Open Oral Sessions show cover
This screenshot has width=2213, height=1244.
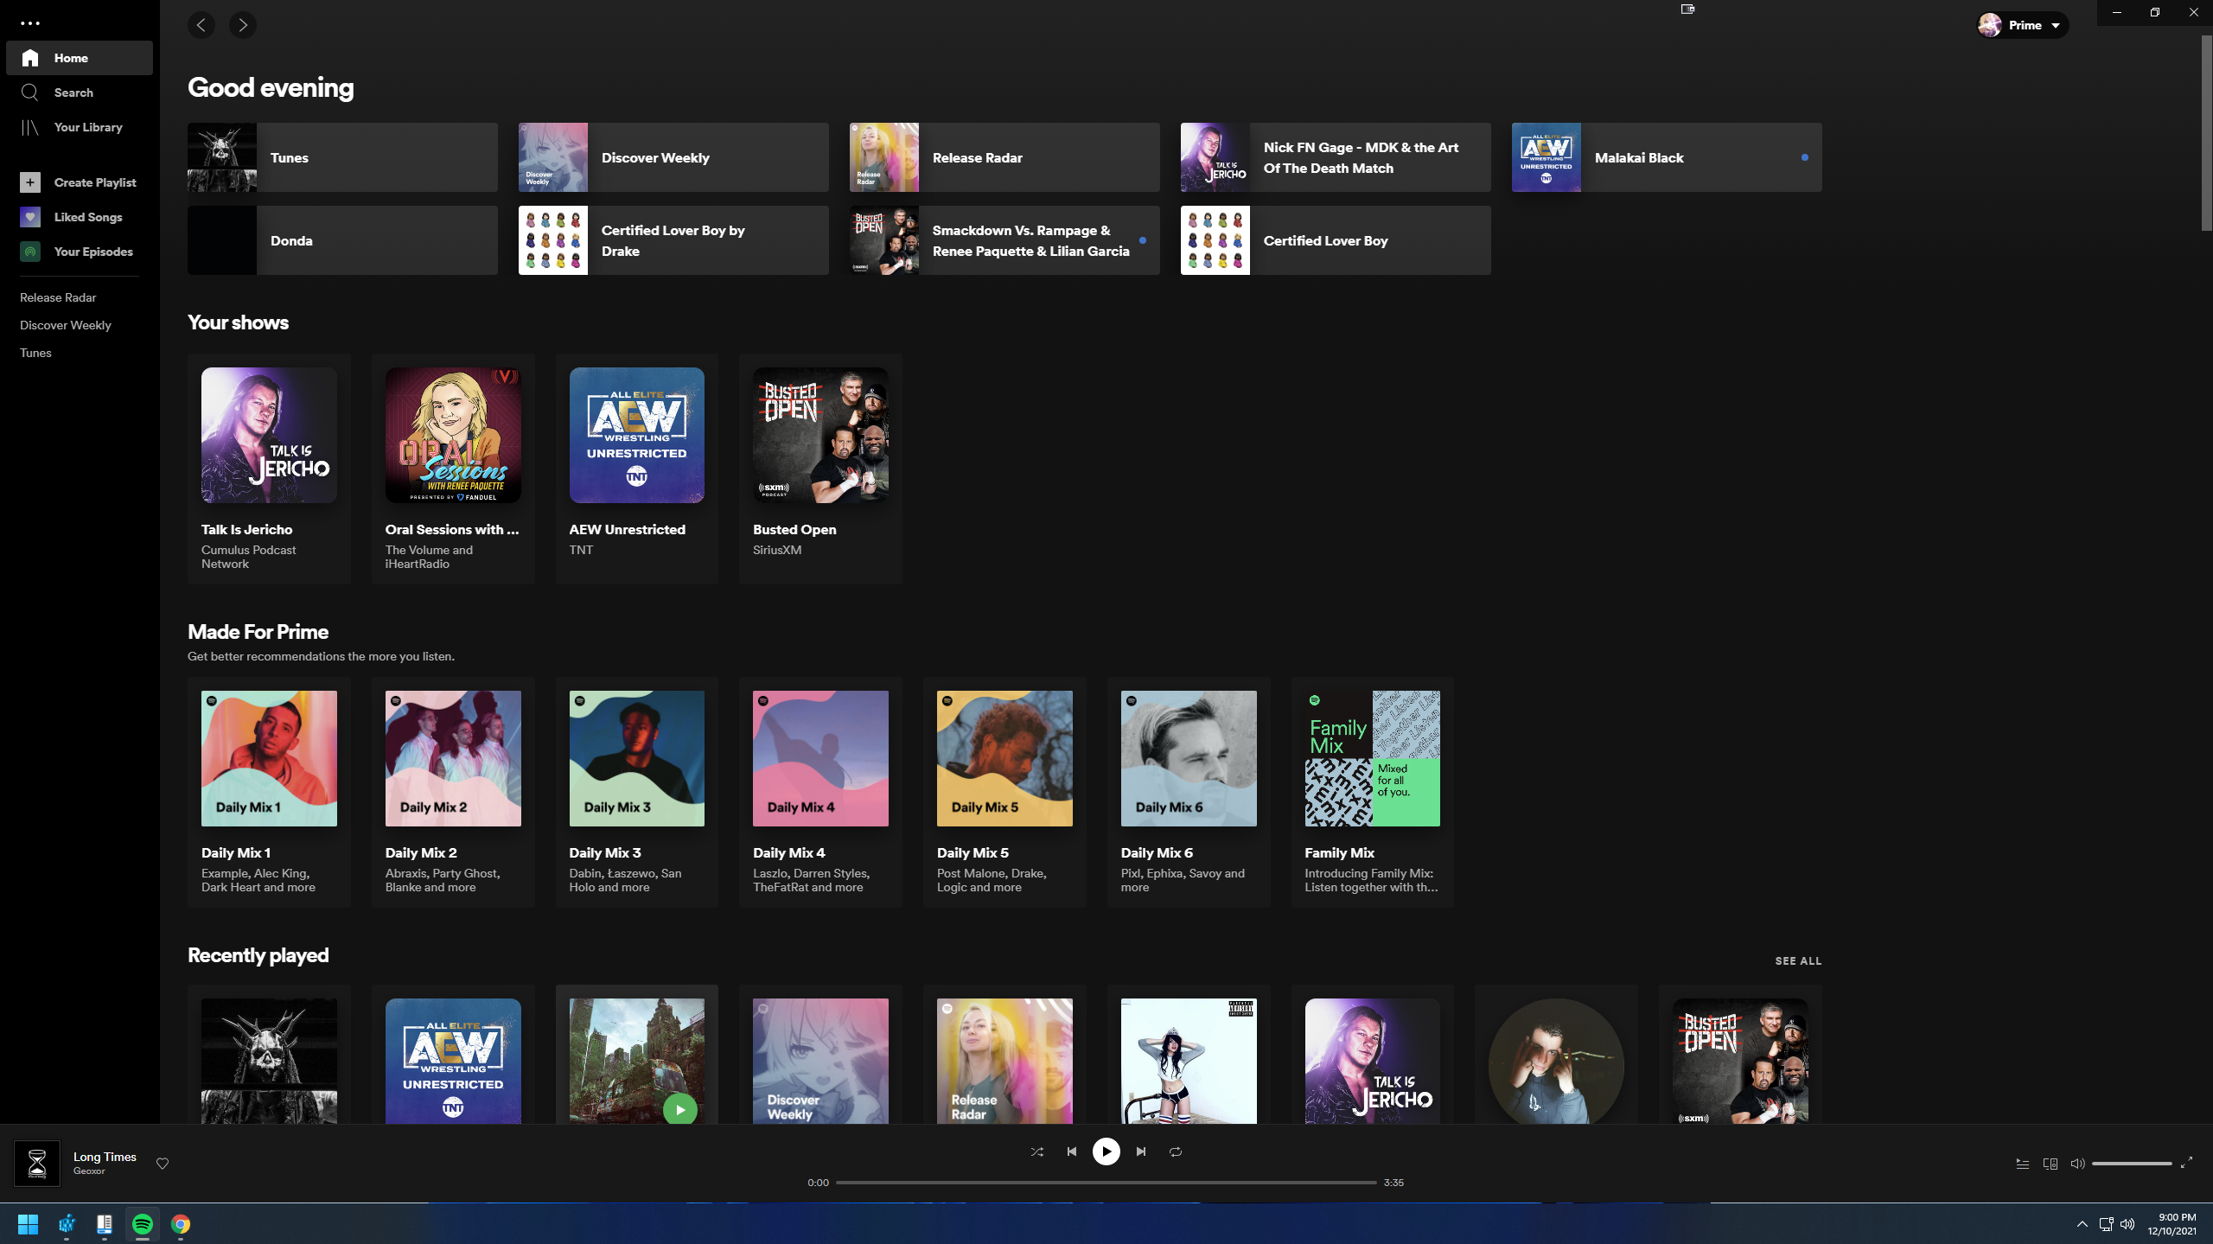(453, 435)
